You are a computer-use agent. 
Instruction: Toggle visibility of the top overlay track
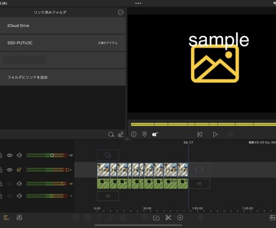tap(10, 155)
